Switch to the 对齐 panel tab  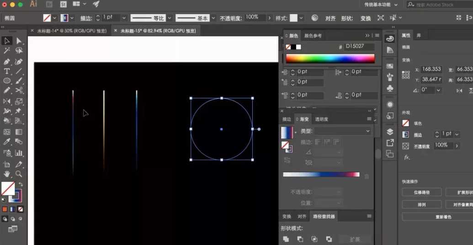click(302, 216)
